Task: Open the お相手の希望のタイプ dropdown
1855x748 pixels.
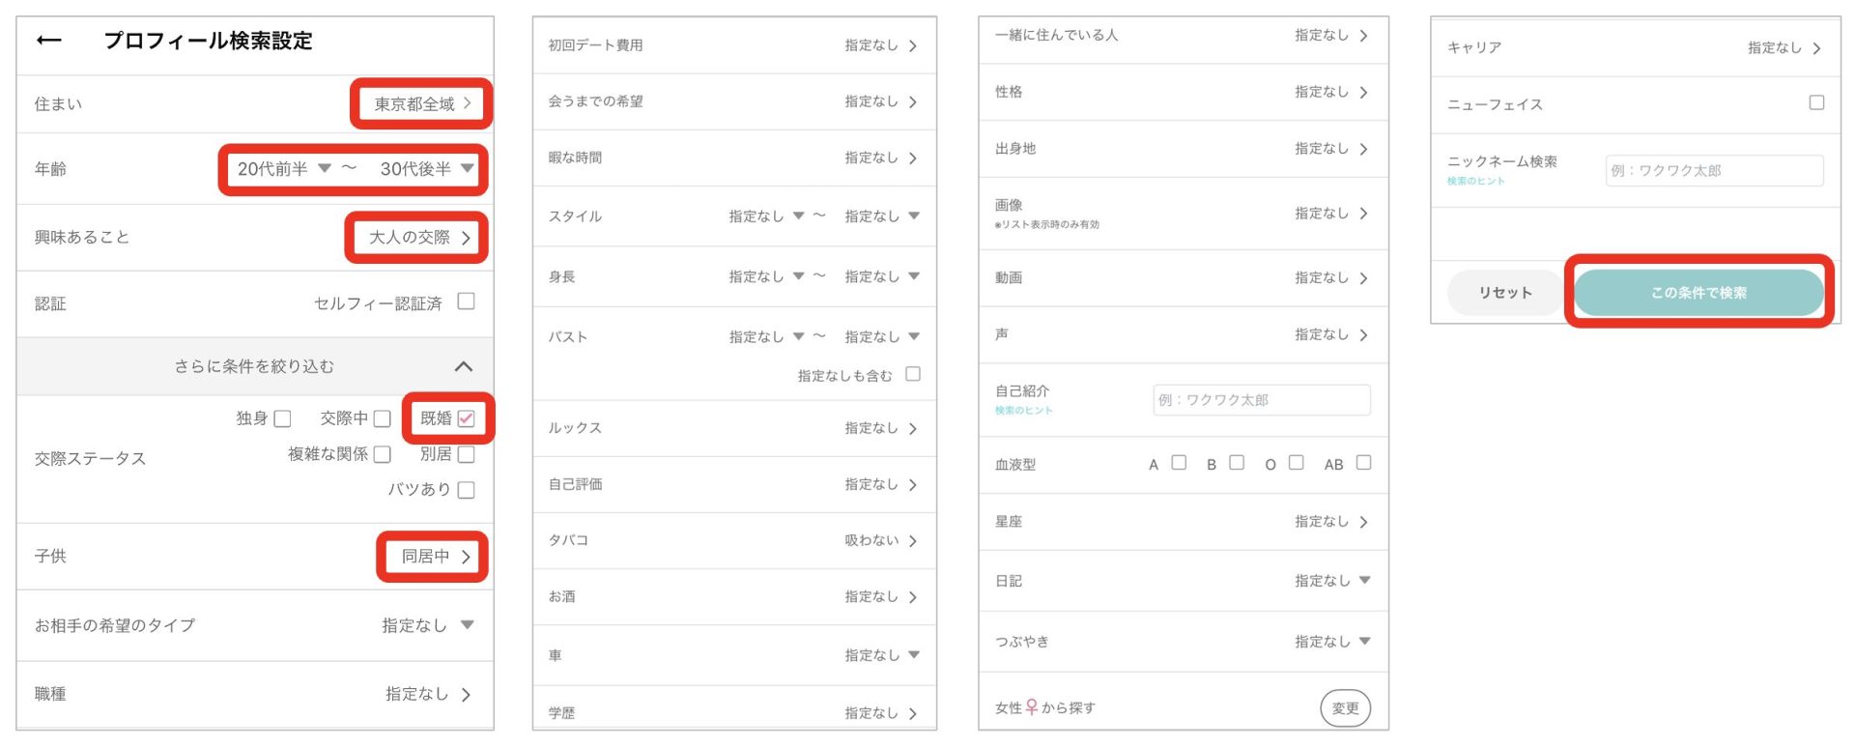Action: click(467, 625)
